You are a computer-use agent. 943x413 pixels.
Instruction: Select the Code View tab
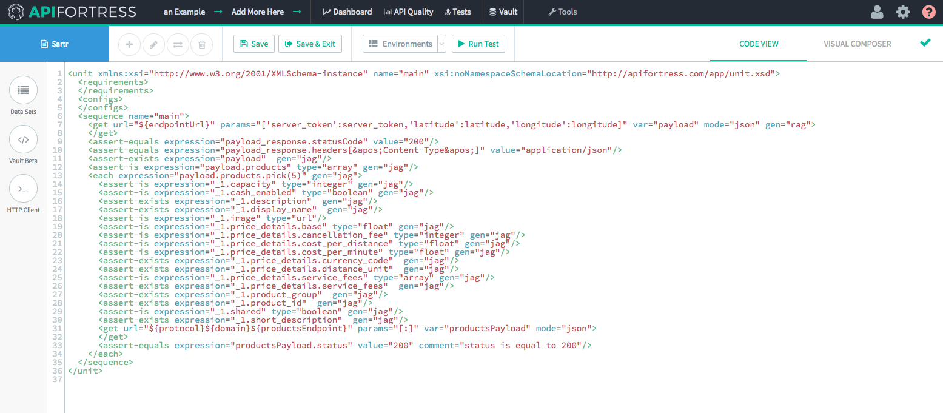759,44
